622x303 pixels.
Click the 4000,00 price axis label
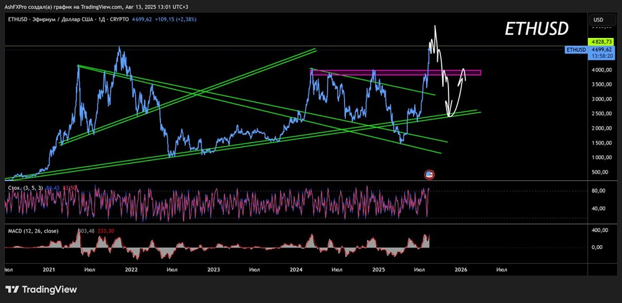pyautogui.click(x=601, y=70)
